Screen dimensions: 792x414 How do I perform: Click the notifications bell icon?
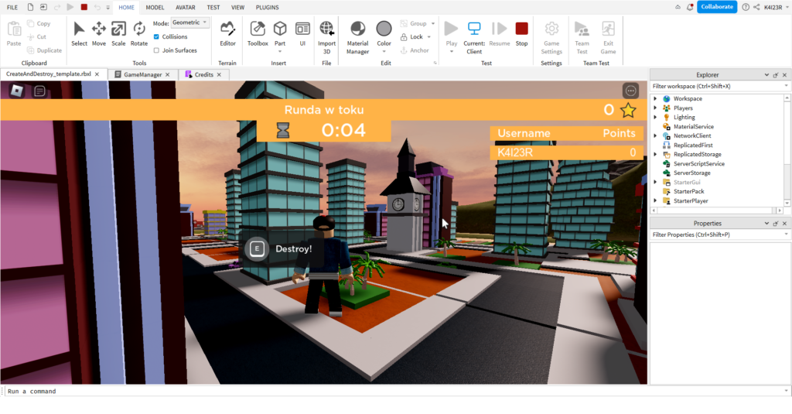click(x=690, y=7)
